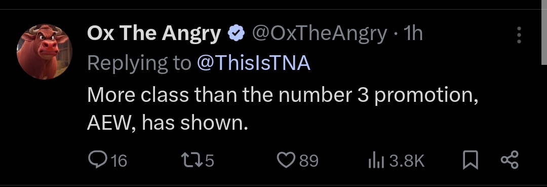Visit the Ox The Angry display name
Viewport: 547px width, 187px height.
click(x=154, y=33)
